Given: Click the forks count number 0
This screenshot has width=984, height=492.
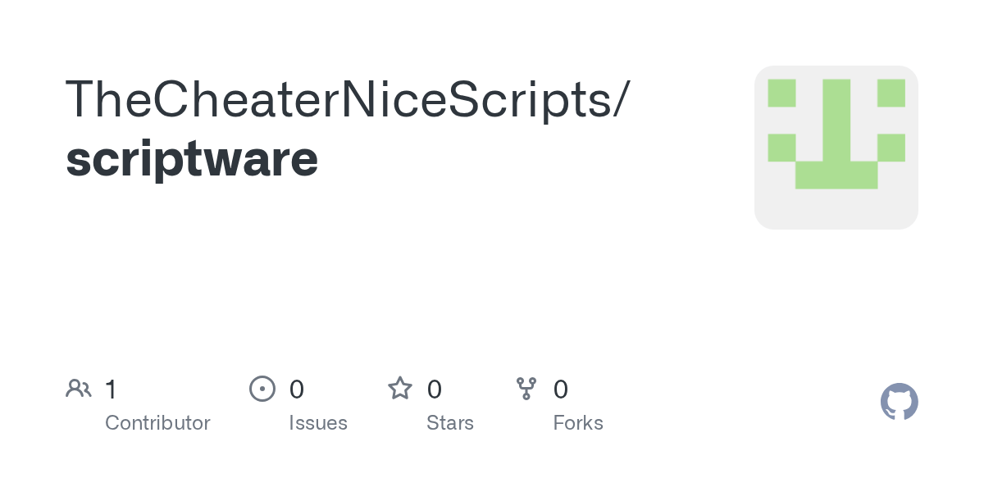Looking at the screenshot, I should pyautogui.click(x=561, y=389).
